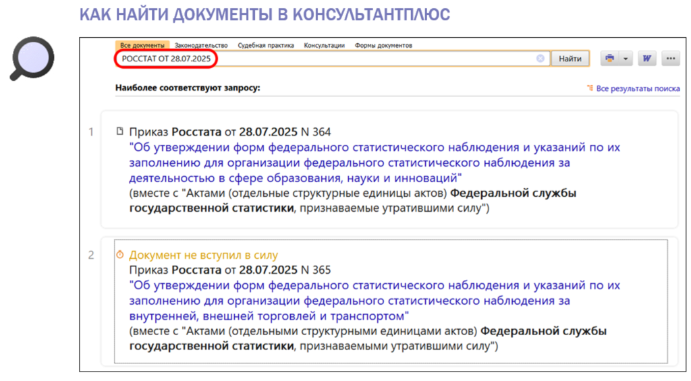Switch to the Все документы tab
The height and width of the screenshot is (381, 691).
pos(142,45)
